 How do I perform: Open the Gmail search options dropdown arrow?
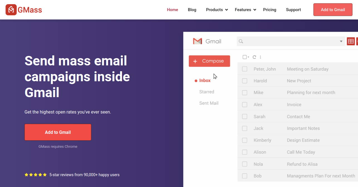pos(341,41)
